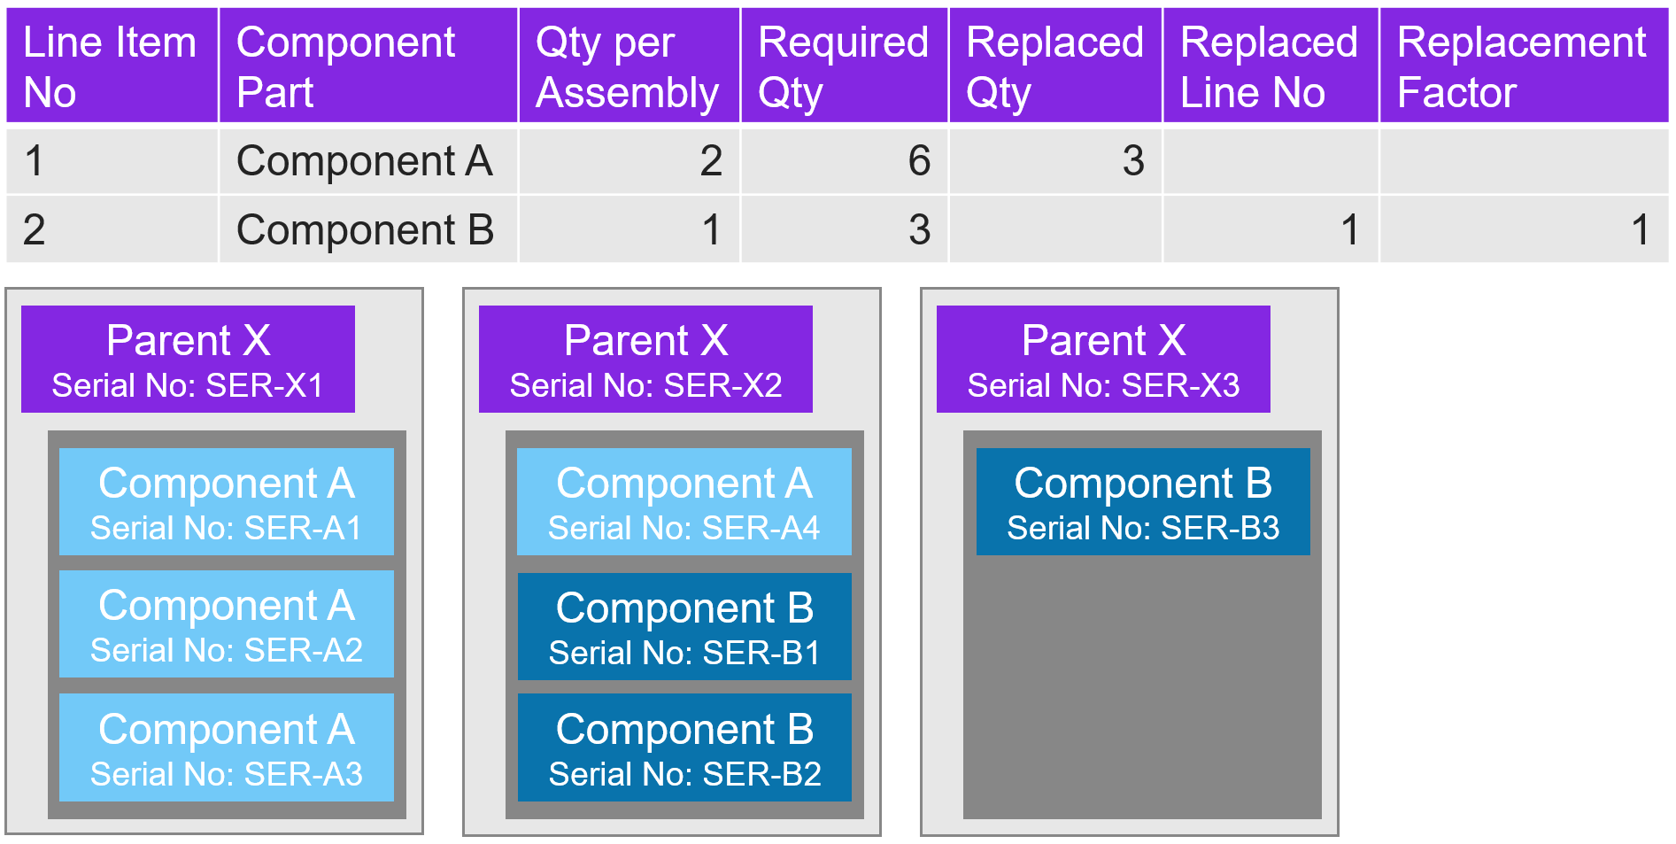Click the Replacement Factor column header
Screen dimensions: 1676x844
(1523, 66)
